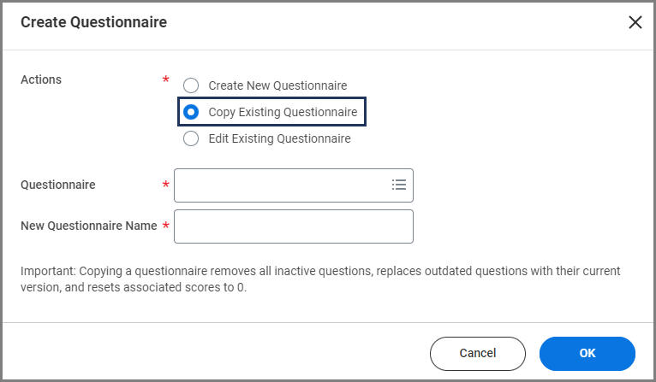The image size is (656, 382).
Task: Click the red asterisk beside Actions
Action: click(165, 81)
